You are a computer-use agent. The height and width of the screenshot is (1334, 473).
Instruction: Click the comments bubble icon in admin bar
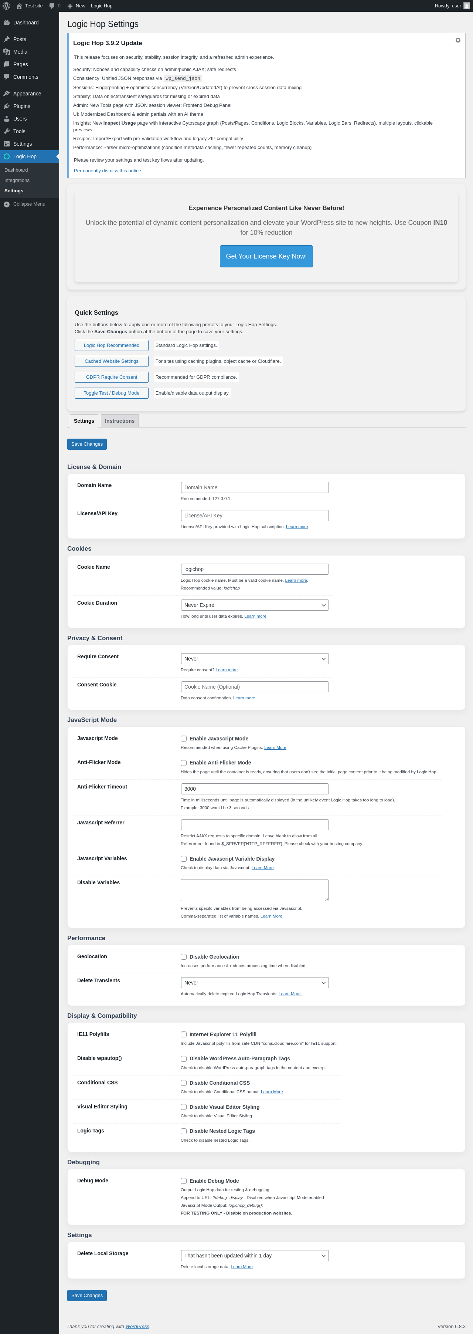point(52,6)
